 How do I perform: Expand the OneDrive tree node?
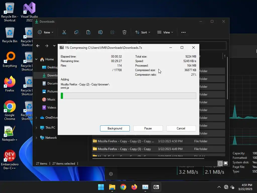pos(36,118)
